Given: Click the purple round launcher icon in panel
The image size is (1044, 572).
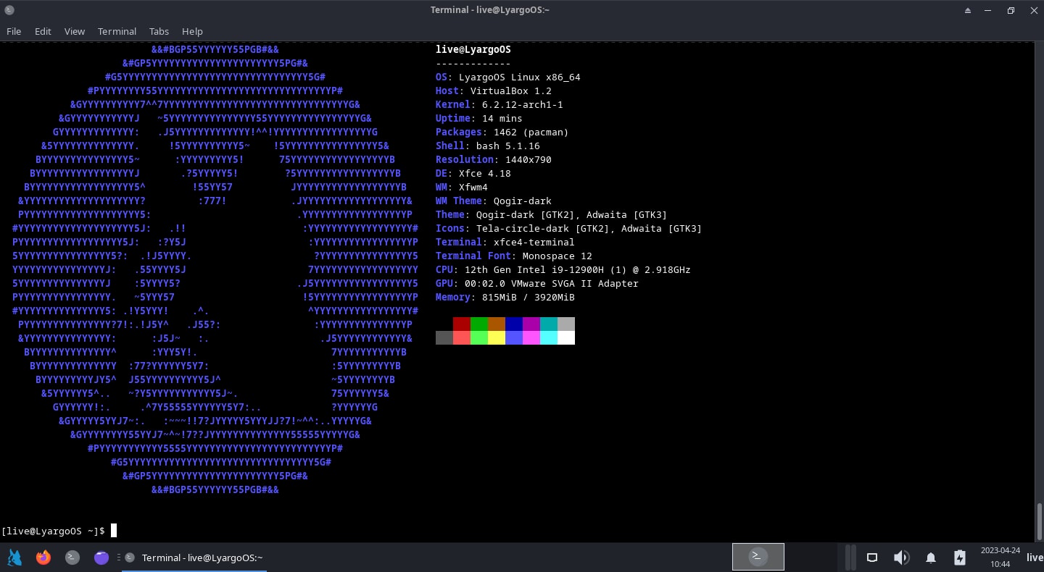Looking at the screenshot, I should 101,558.
